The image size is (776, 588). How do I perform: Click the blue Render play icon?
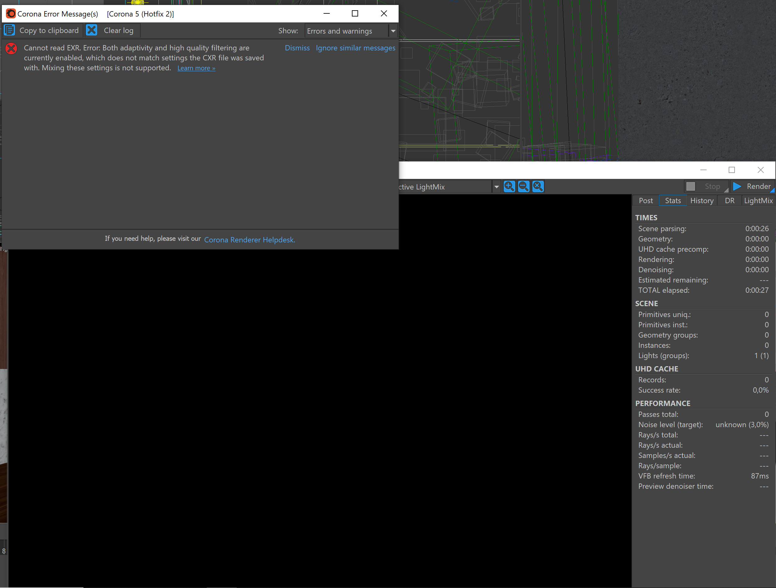click(x=737, y=186)
